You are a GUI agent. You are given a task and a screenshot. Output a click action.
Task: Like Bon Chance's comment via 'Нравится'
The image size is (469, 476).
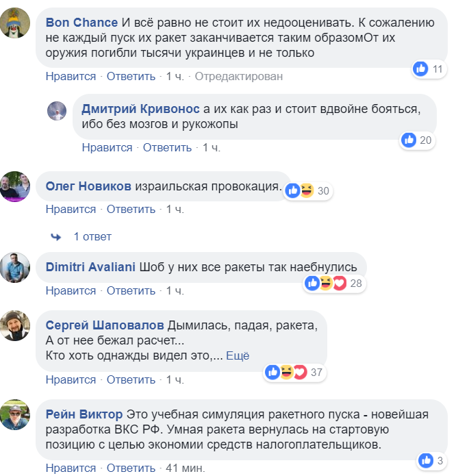pos(71,76)
